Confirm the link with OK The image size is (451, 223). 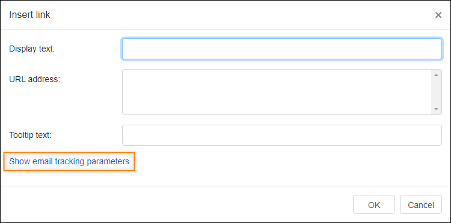coord(374,204)
